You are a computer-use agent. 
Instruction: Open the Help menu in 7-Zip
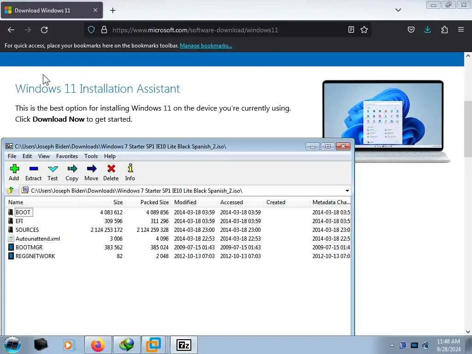(x=110, y=156)
